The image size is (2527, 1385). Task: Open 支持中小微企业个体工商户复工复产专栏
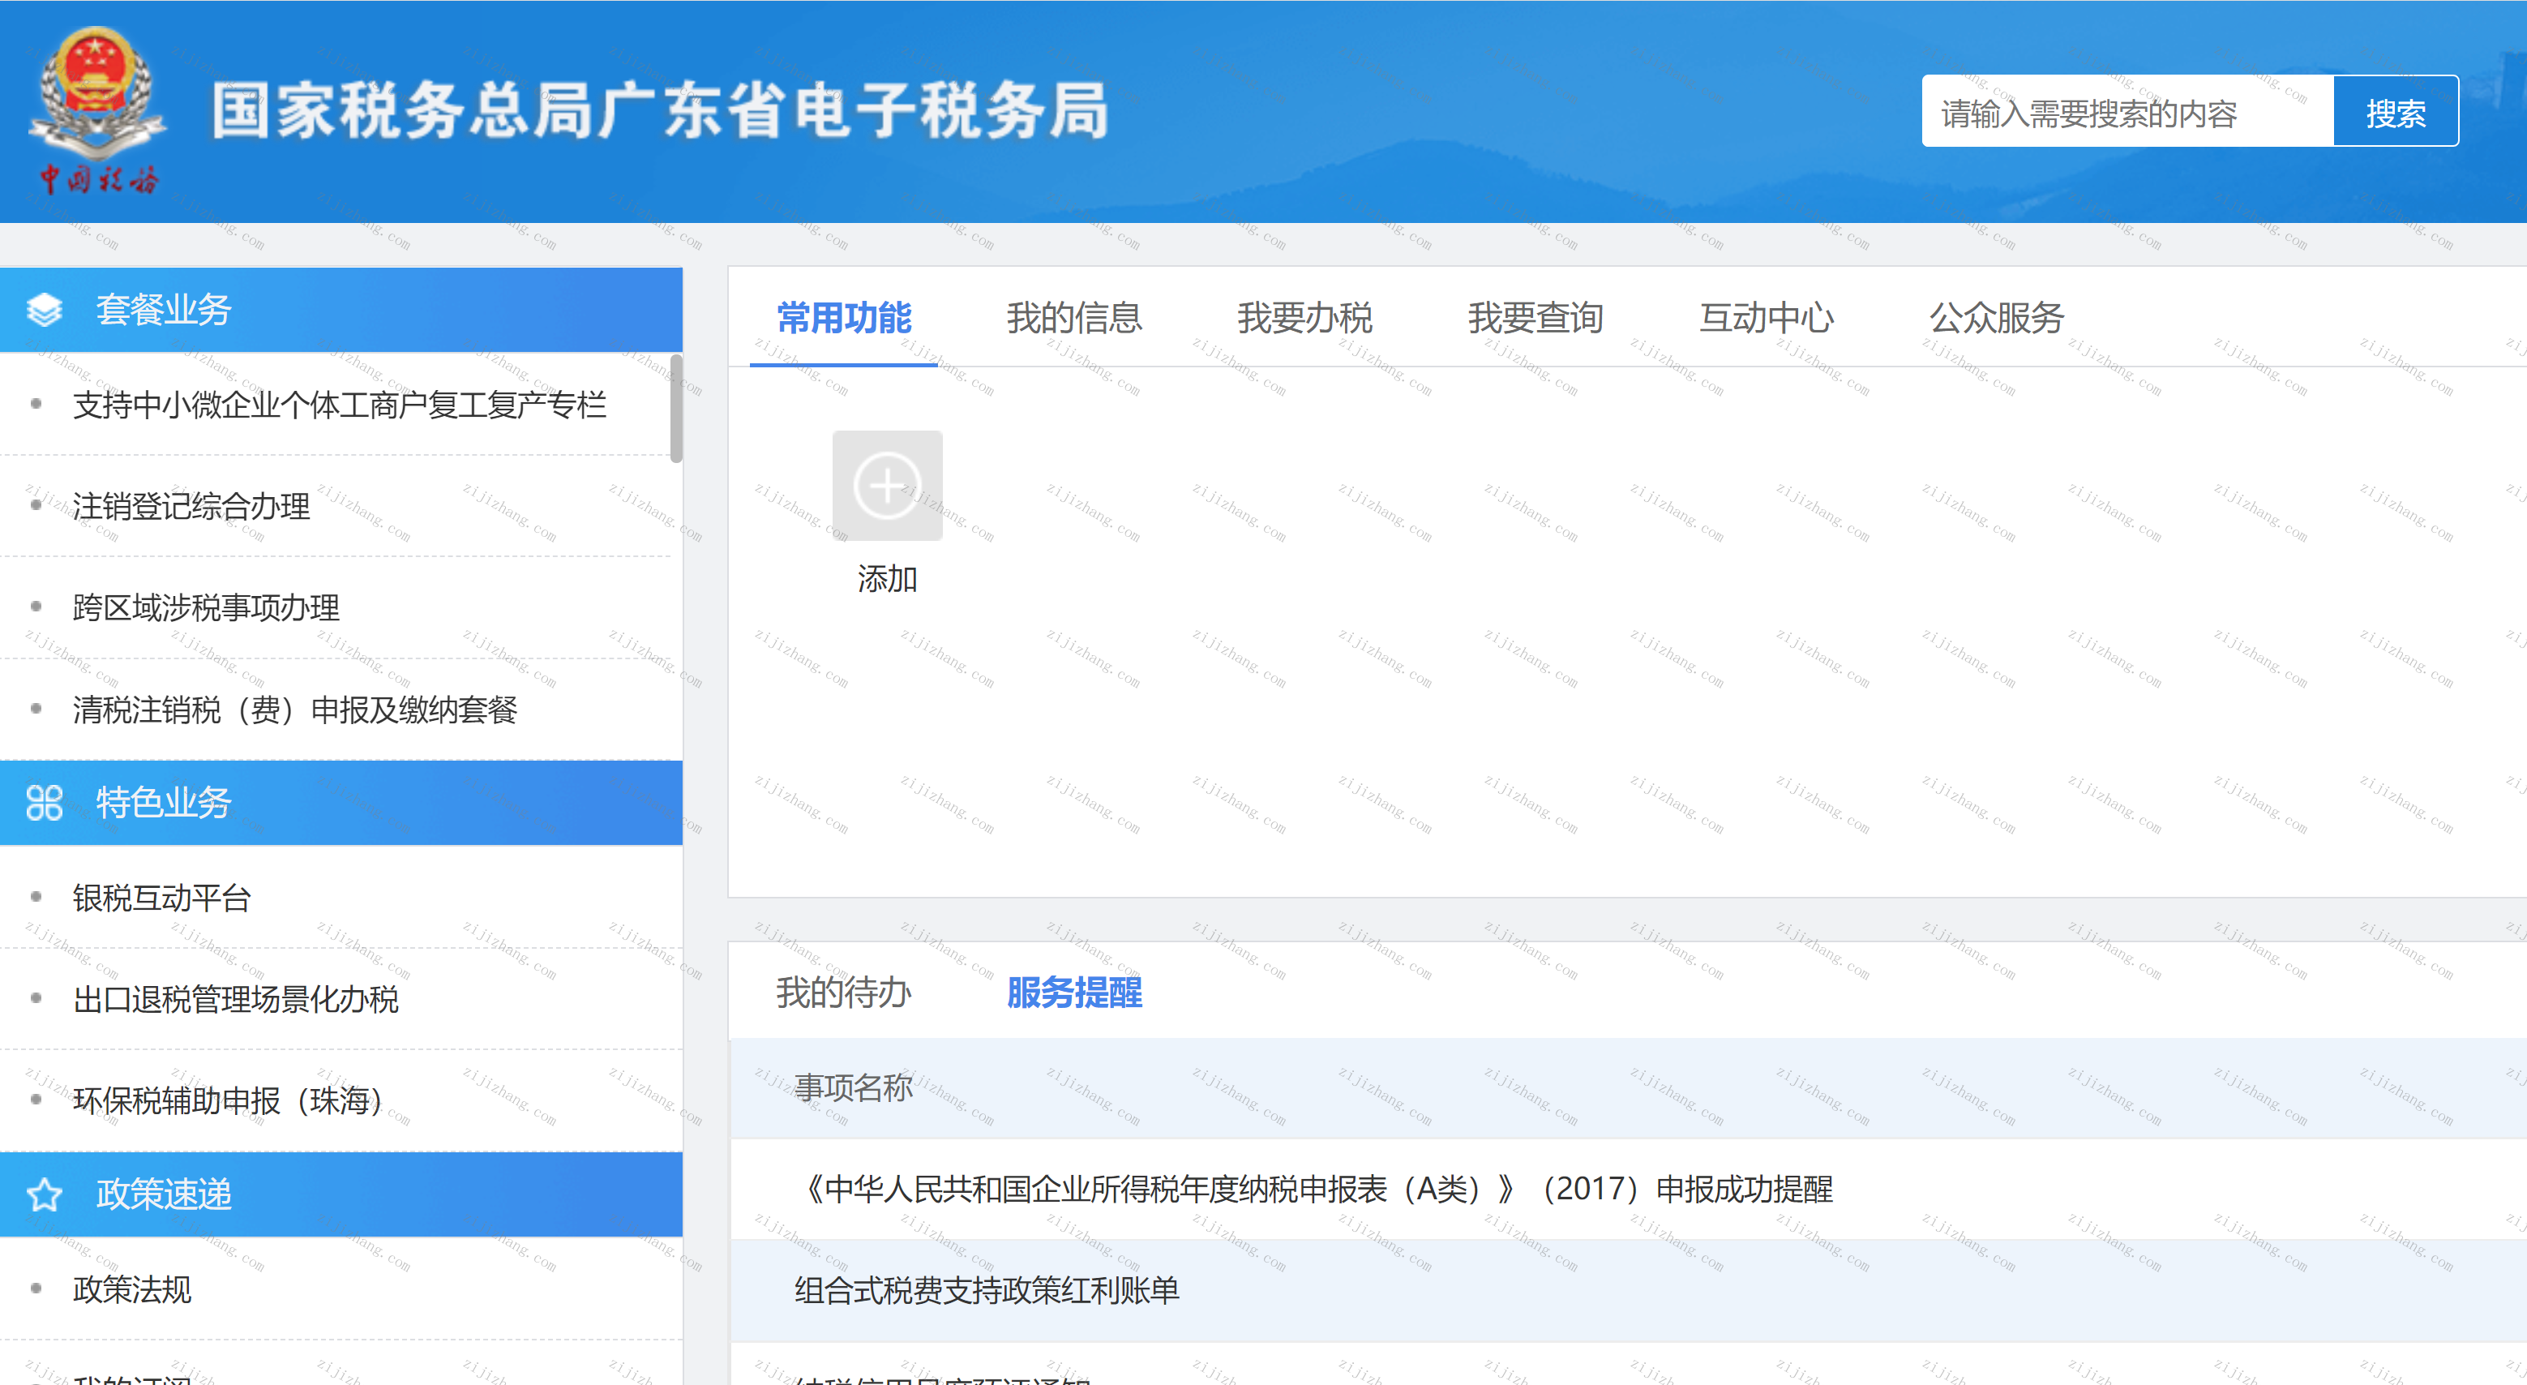click(340, 405)
